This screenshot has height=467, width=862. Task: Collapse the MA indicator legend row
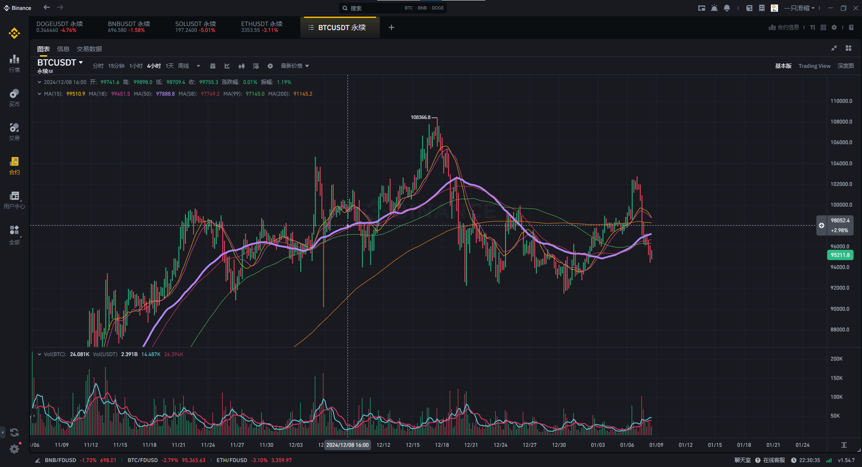[40, 94]
